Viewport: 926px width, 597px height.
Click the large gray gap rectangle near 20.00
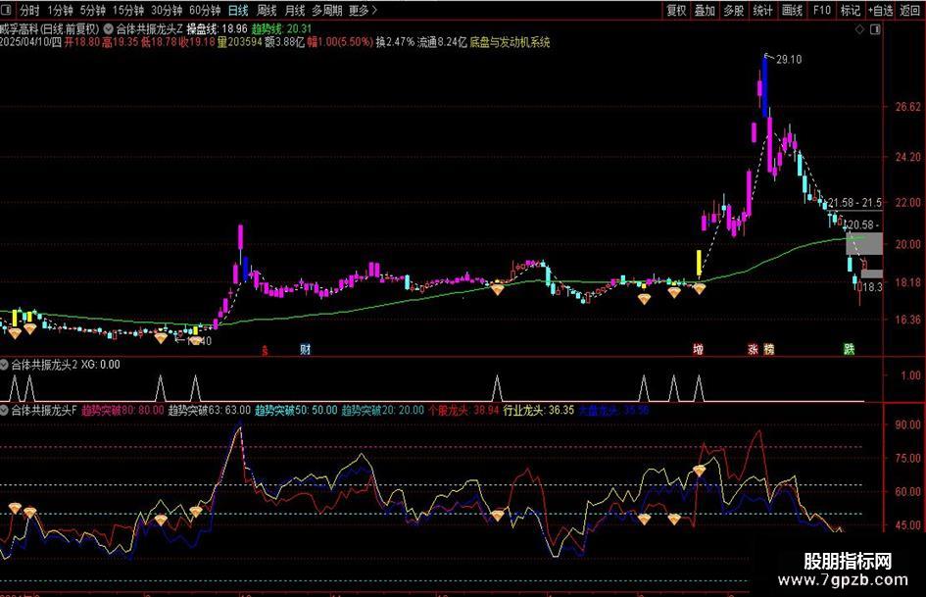click(x=864, y=243)
